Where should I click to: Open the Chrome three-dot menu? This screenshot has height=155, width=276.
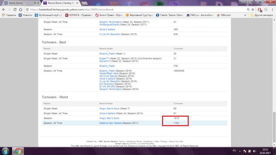pos(273,9)
